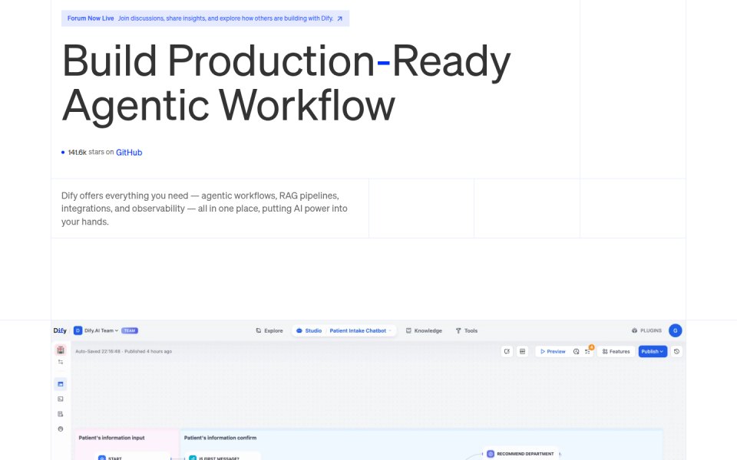Click the arrow icon in forum banner
This screenshot has height=460, width=737.
[340, 18]
